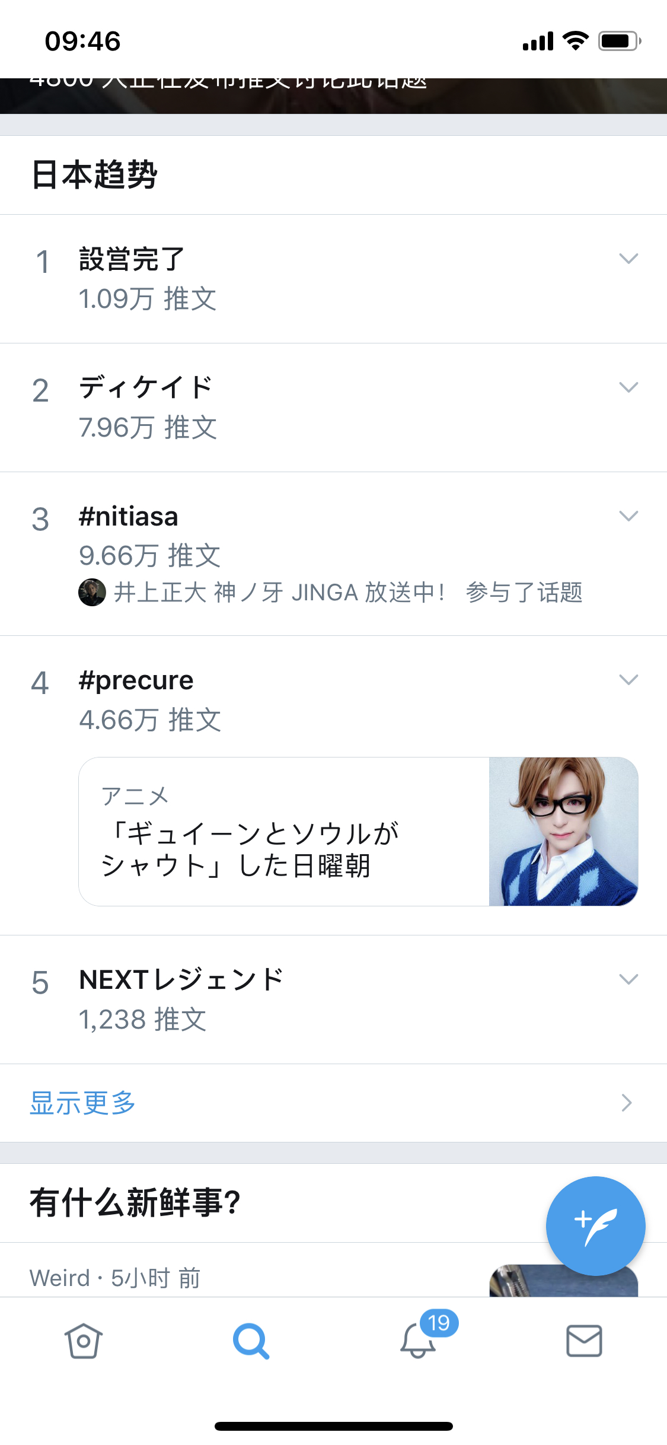Select the Search magnifier tab
The height and width of the screenshot is (1445, 667).
(251, 1341)
